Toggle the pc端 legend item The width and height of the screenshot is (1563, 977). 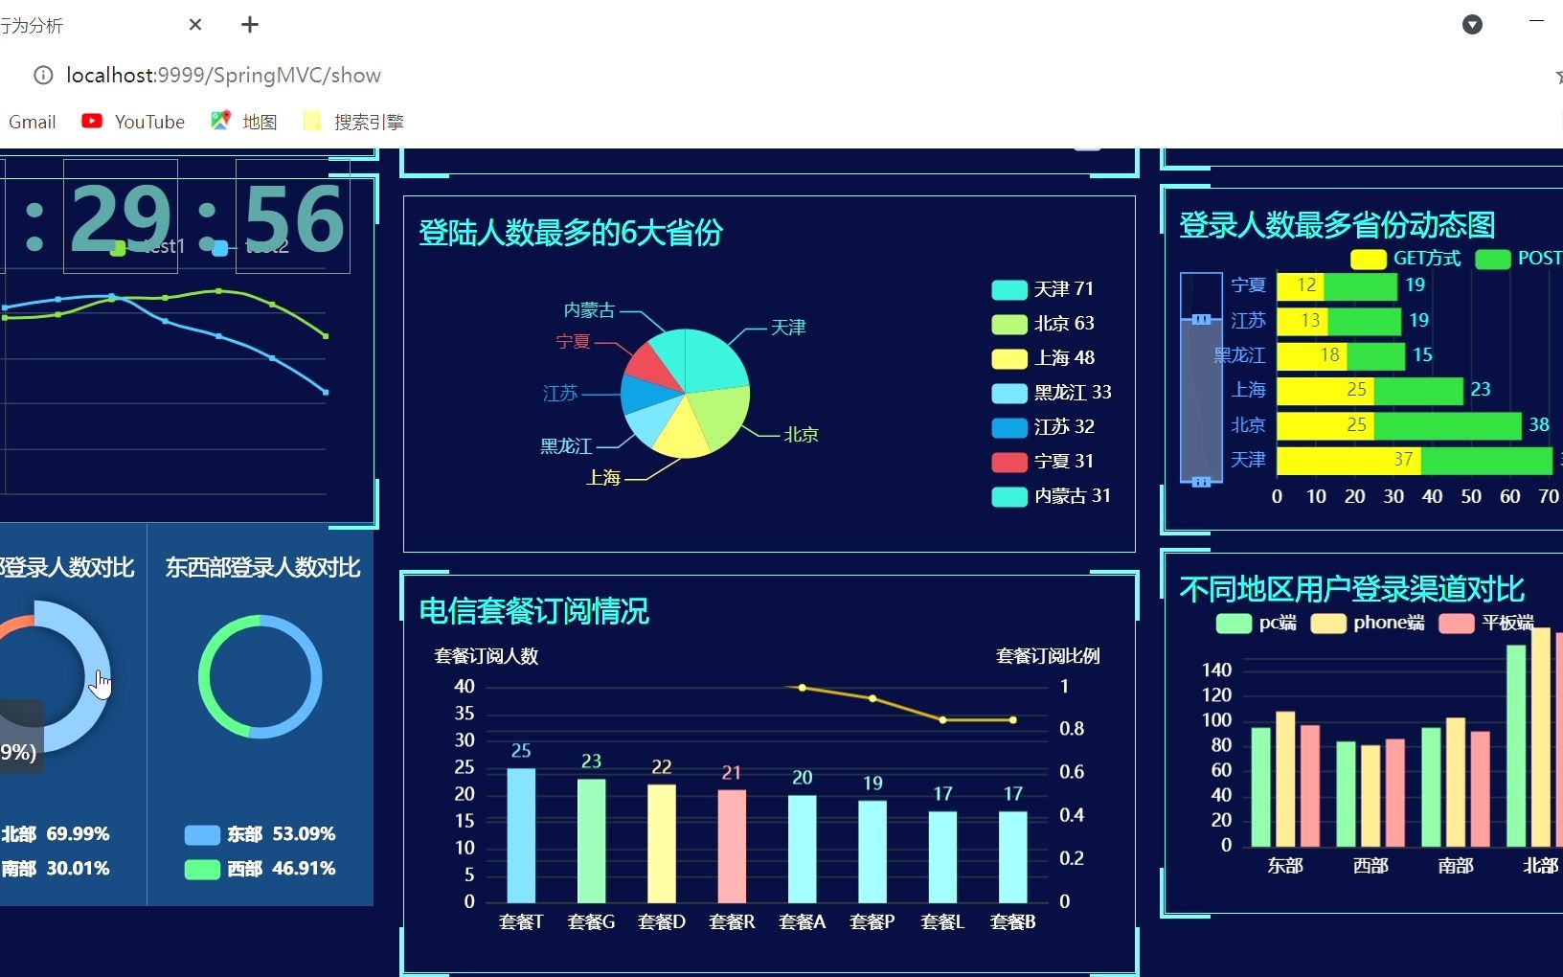click(x=1256, y=624)
